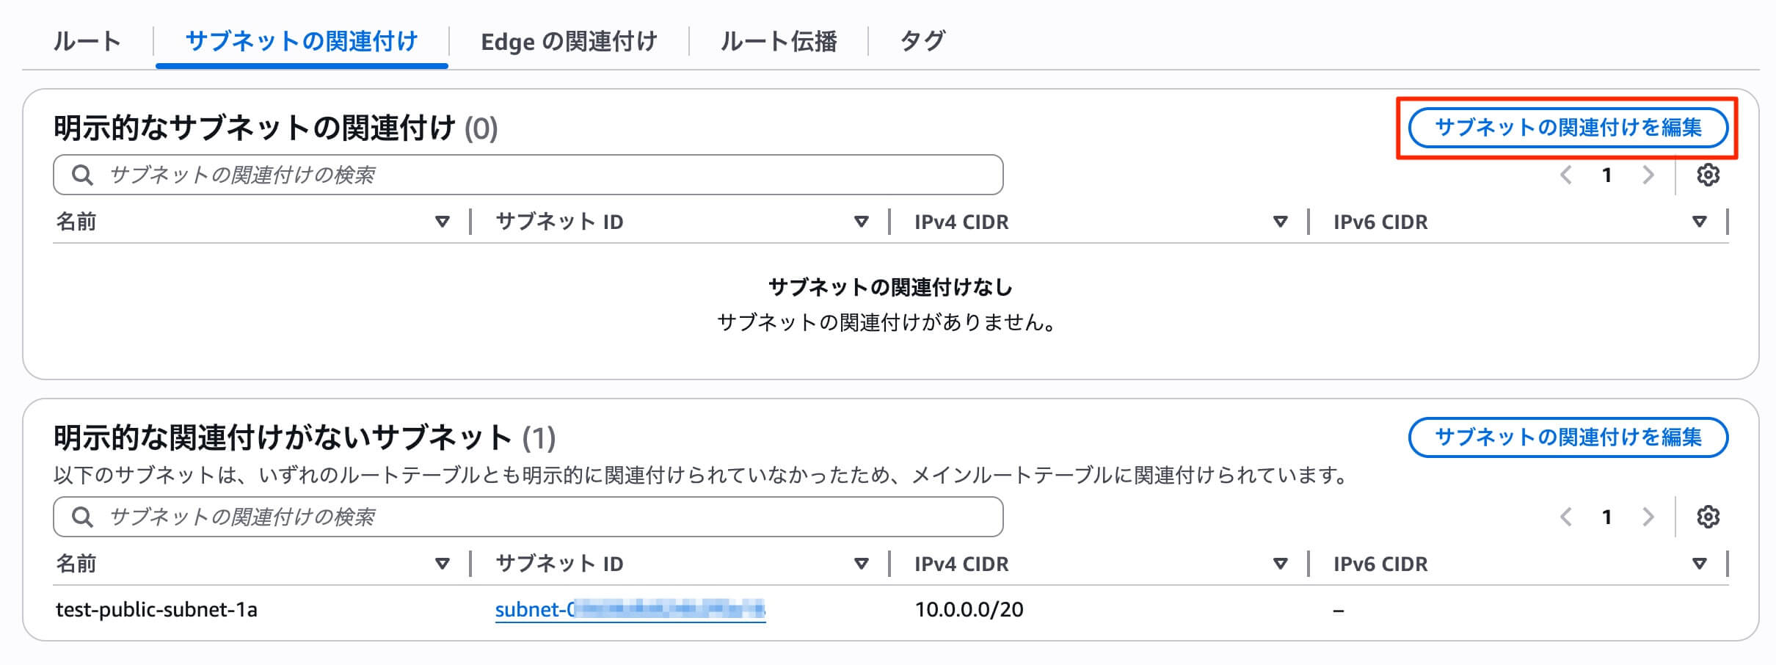This screenshot has width=1776, height=665.
Task: Open the Edge の関連付け tab
Action: 569,42
